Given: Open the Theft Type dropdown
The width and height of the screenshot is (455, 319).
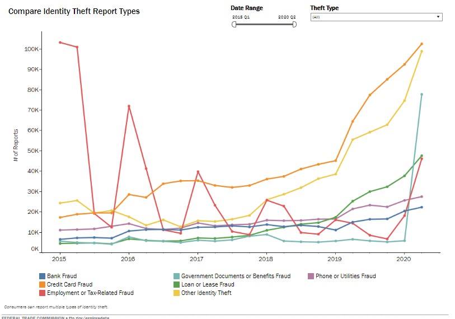Looking at the screenshot, I should pyautogui.click(x=376, y=17).
